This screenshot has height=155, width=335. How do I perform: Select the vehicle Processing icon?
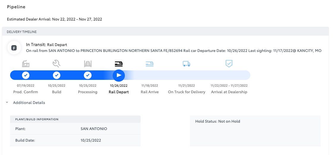click(x=88, y=64)
